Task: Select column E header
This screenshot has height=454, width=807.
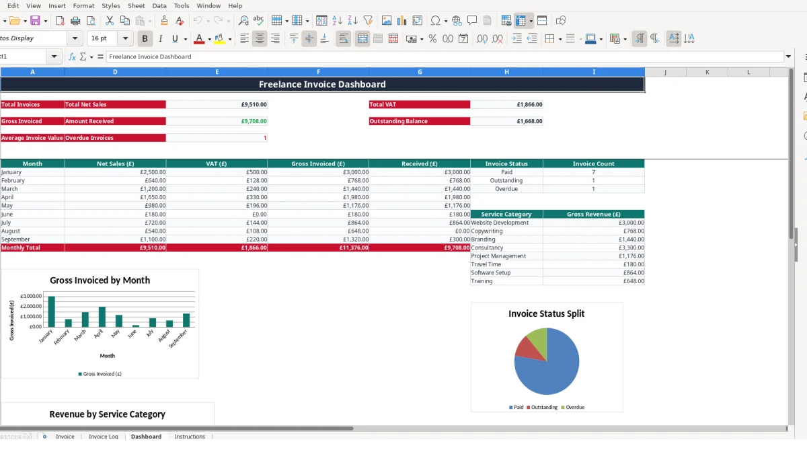Action: click(217, 72)
